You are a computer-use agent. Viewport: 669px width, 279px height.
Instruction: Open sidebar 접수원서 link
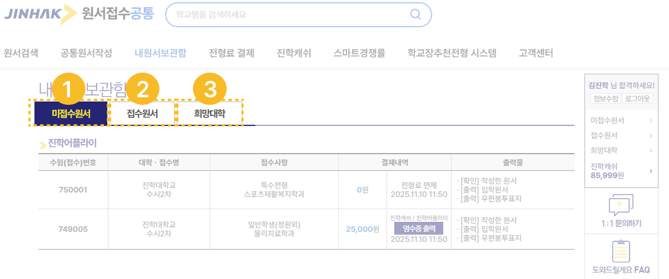point(604,135)
